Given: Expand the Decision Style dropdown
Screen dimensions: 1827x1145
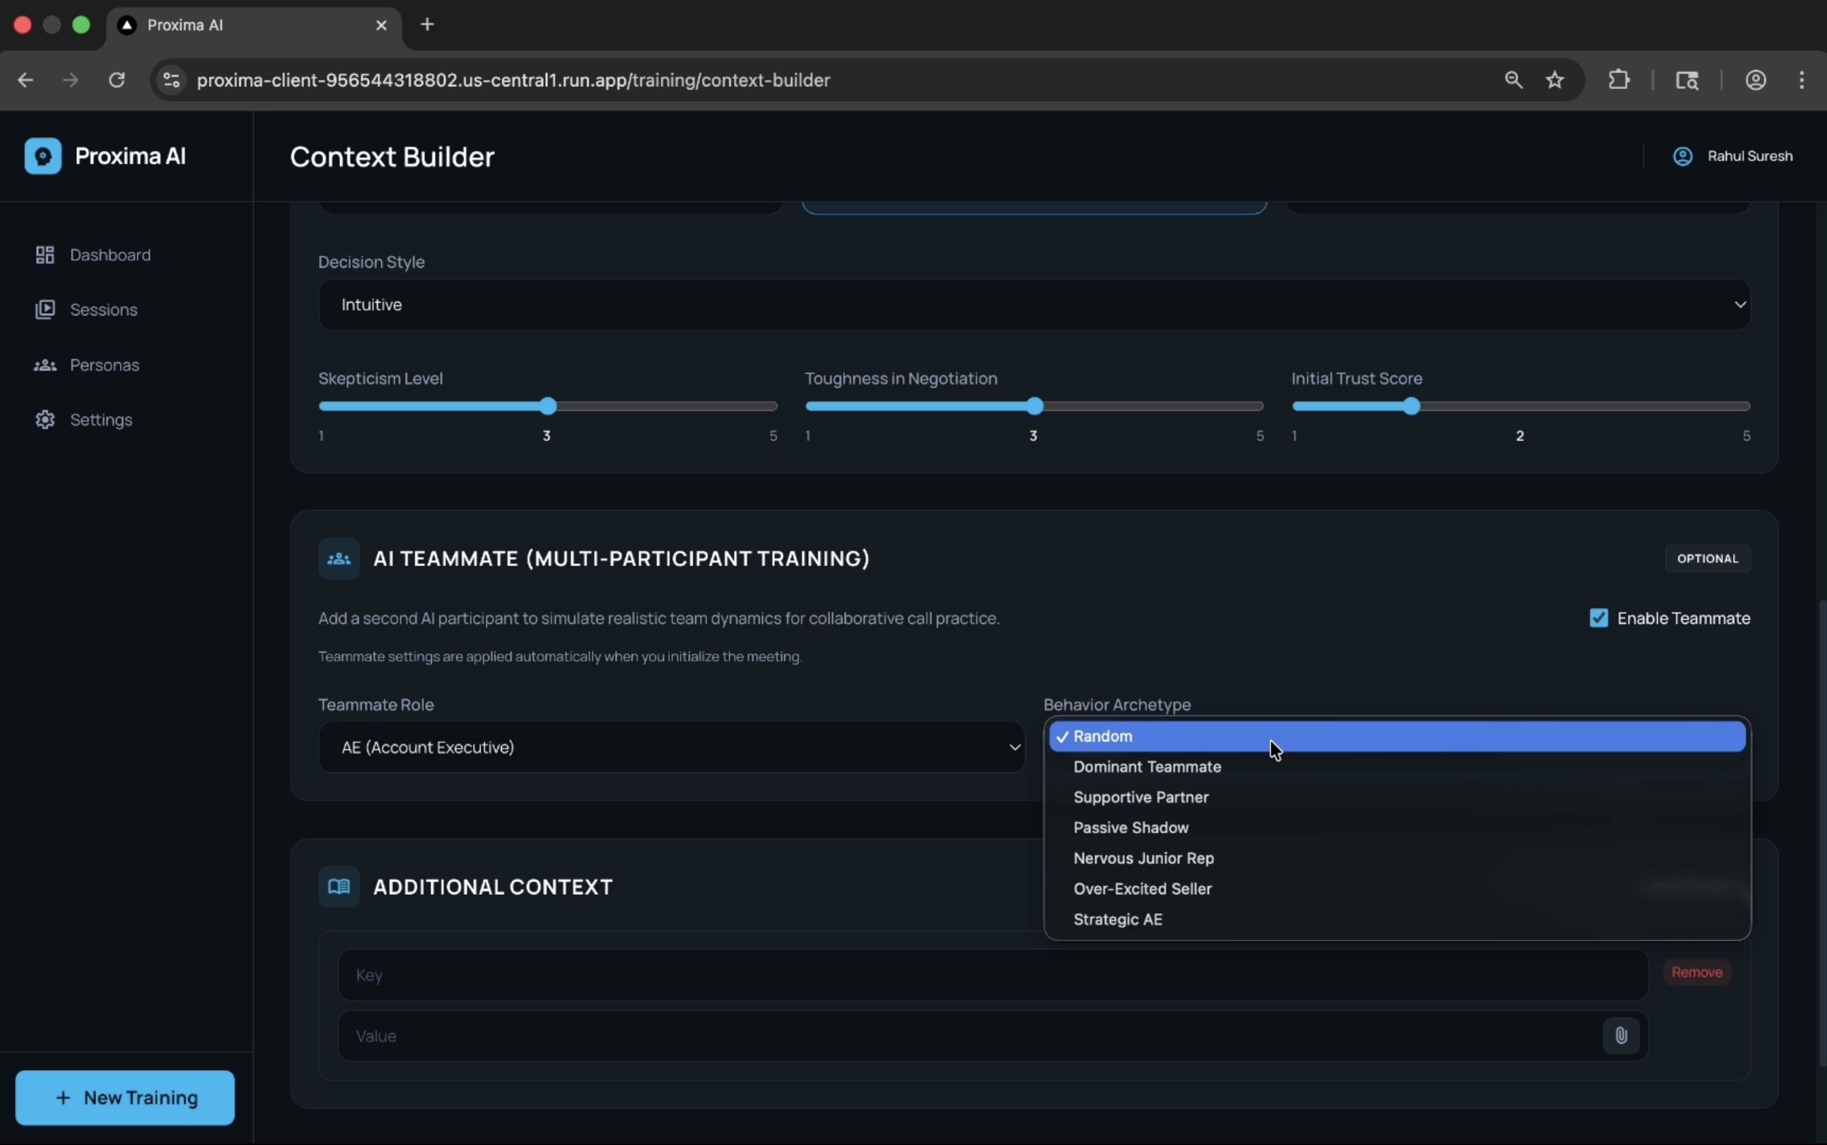Looking at the screenshot, I should point(1034,305).
